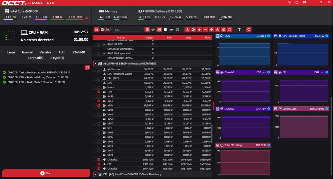Click the Variable load type setting
Screen dimensions: 333x179
click(x=45, y=52)
